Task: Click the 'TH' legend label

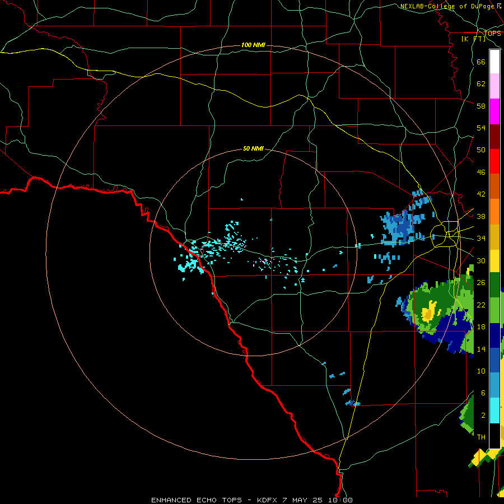Action: (x=481, y=437)
